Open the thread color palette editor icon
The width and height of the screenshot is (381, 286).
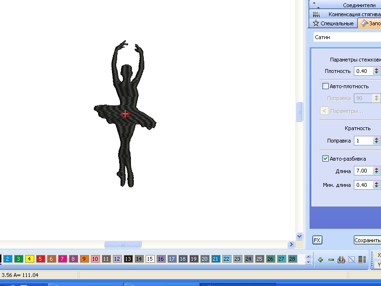tap(341, 259)
